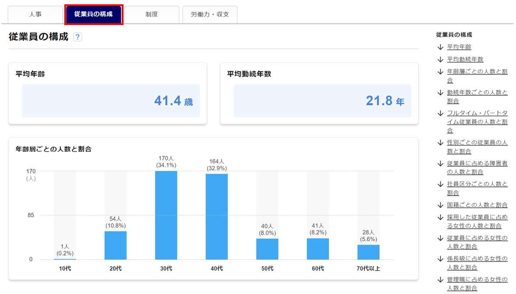This screenshot has width=516, height=294.
Task: Click the 70代以上 bar in the age chart
Action: [369, 252]
